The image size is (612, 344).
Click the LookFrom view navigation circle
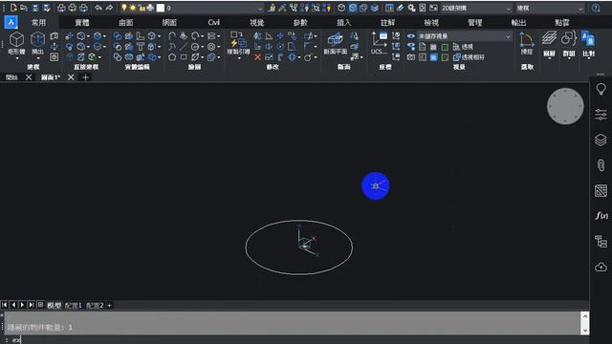[565, 106]
